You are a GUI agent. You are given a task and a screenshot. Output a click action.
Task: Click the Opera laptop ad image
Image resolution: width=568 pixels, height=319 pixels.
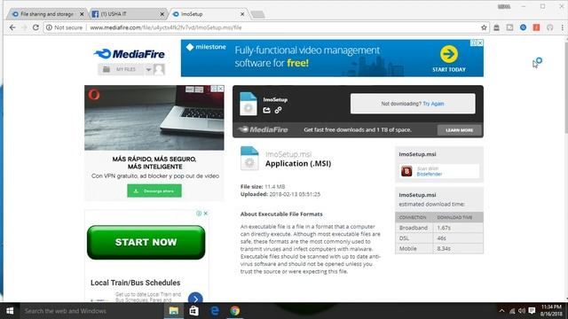tap(154, 118)
